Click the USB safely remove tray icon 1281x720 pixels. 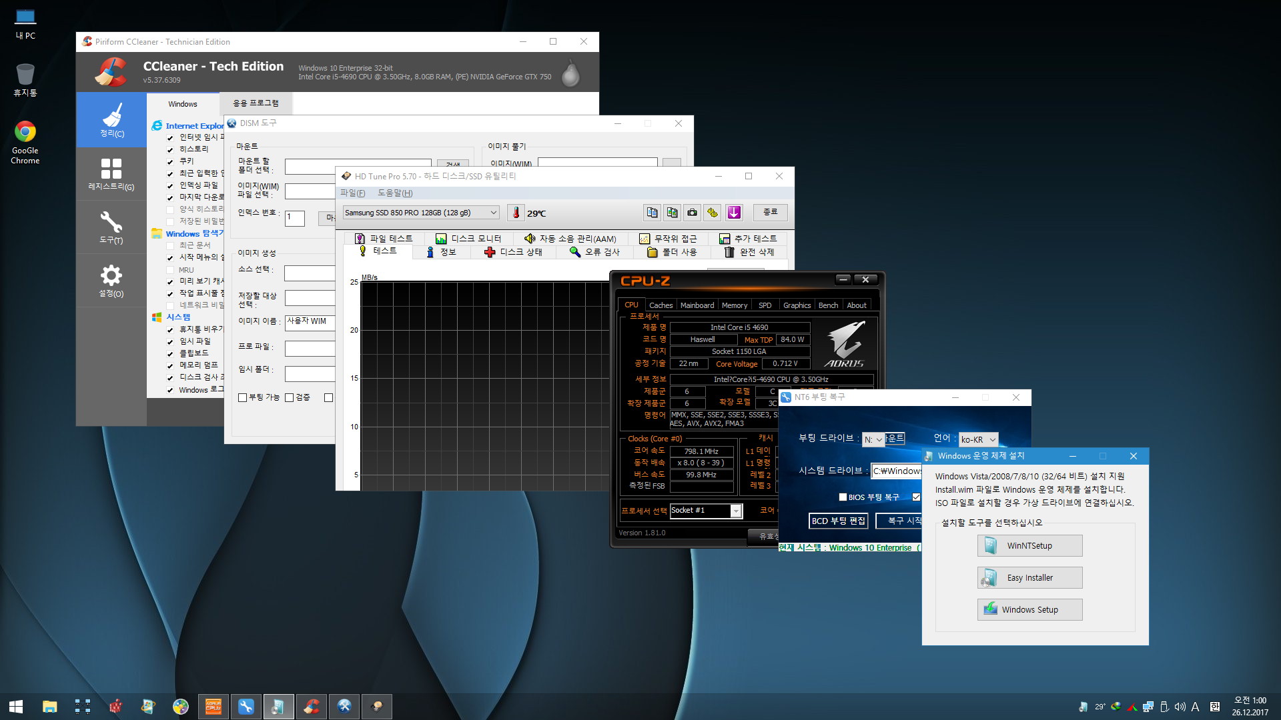pyautogui.click(x=1164, y=707)
